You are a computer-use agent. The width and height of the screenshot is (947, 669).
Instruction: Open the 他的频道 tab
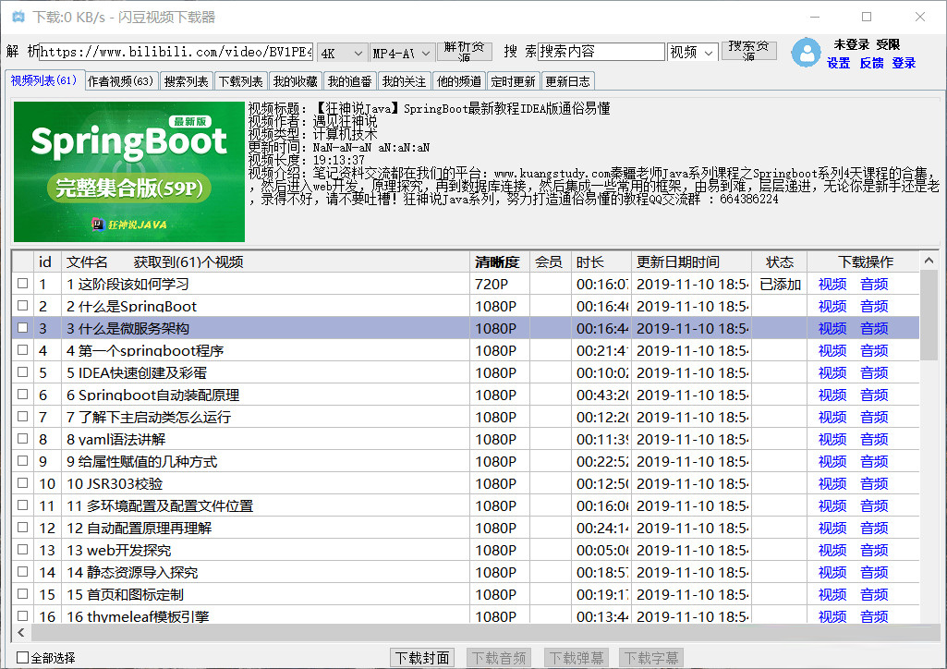(x=459, y=81)
